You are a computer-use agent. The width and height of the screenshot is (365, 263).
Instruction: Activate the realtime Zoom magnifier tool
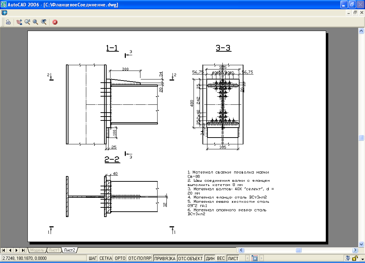[27, 22]
